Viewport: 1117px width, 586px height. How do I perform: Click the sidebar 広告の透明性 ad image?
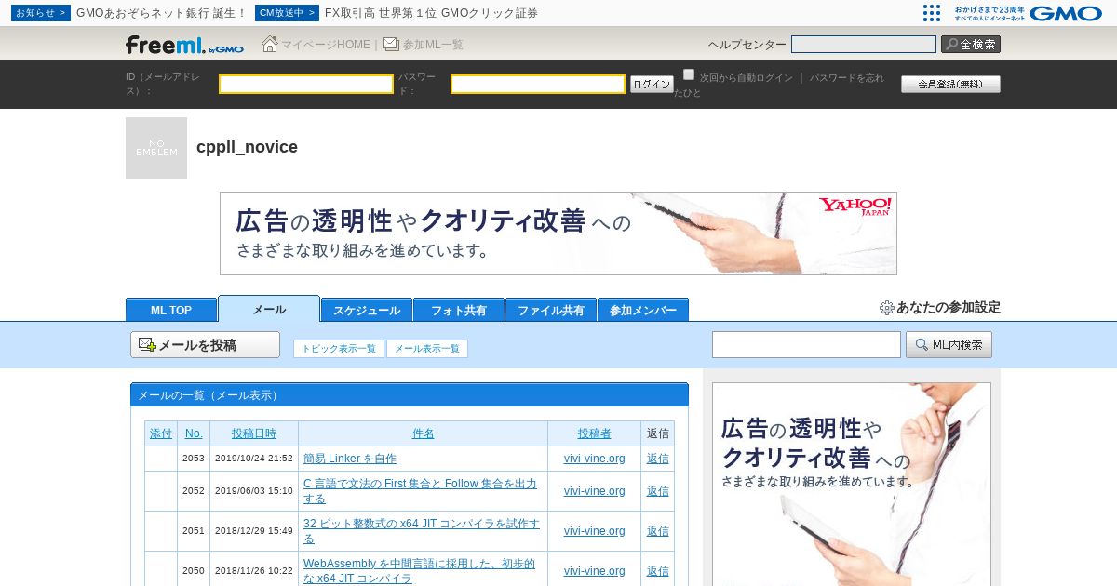click(x=852, y=484)
